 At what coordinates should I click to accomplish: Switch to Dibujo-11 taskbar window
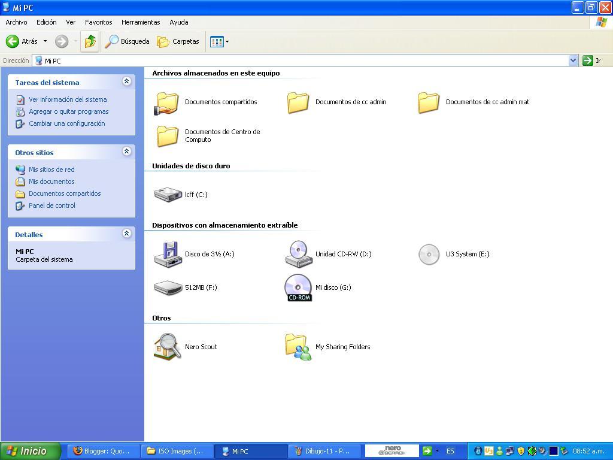(324, 451)
